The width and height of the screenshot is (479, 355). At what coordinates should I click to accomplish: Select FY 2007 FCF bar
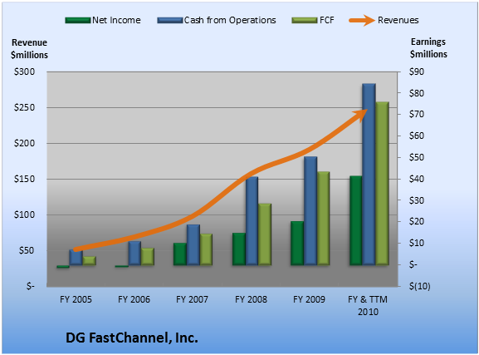tap(206, 249)
